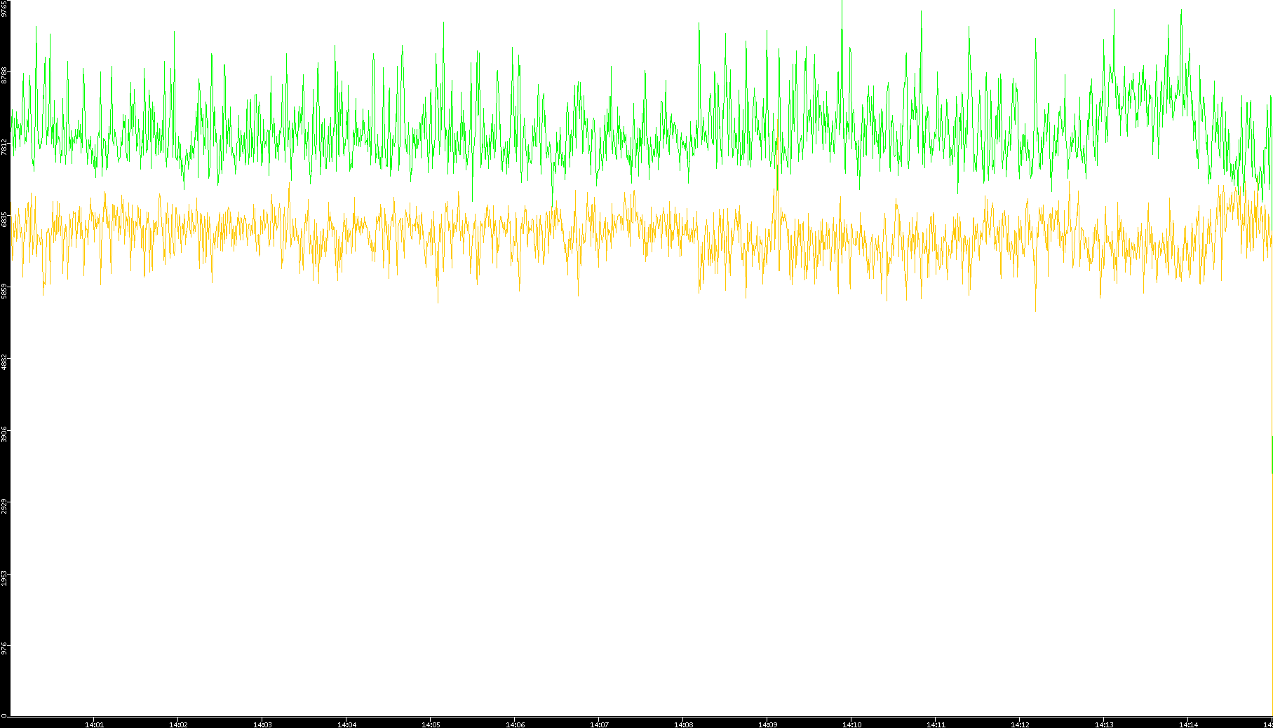Image resolution: width=1273 pixels, height=728 pixels.
Task: Click the 14:12 time axis label
Action: coord(1020,724)
